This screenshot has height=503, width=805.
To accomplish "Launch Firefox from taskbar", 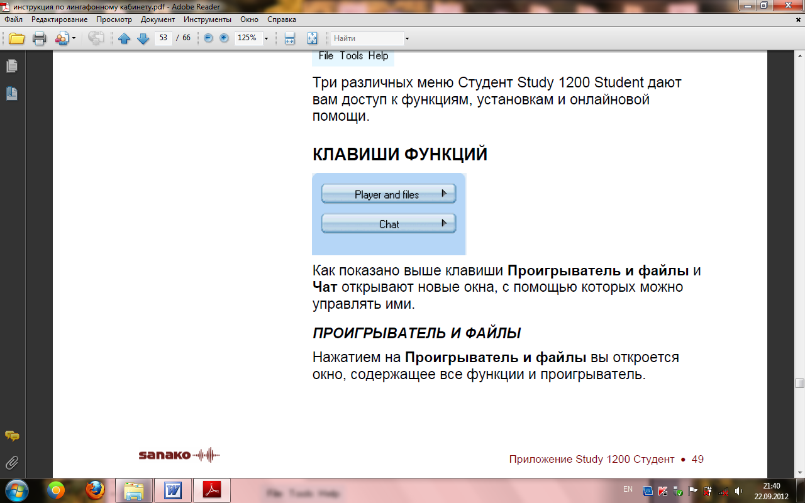I will 95,490.
